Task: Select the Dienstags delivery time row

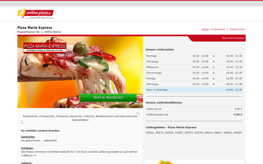Action: (x=194, y=62)
